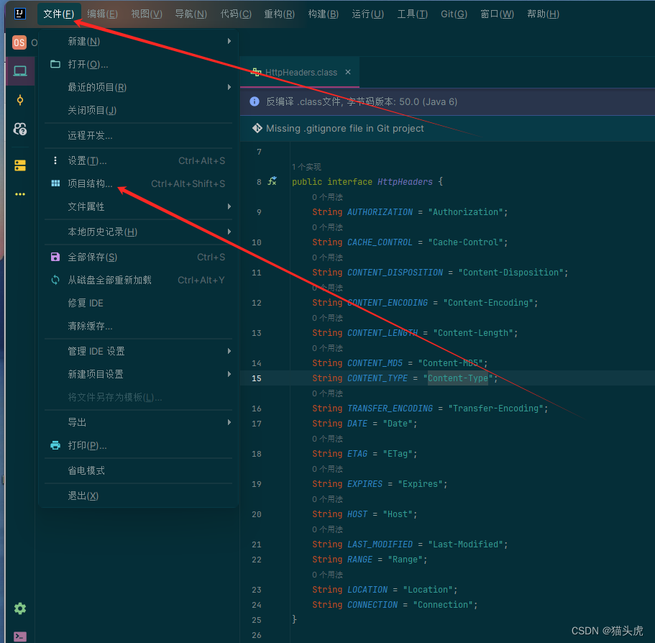Click the grid icon beside 项目结构
Image resolution: width=655 pixels, height=643 pixels.
(x=55, y=183)
